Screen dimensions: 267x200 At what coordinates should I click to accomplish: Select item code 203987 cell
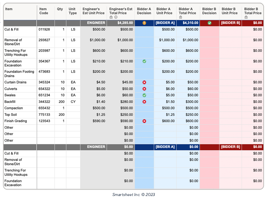point(46,53)
